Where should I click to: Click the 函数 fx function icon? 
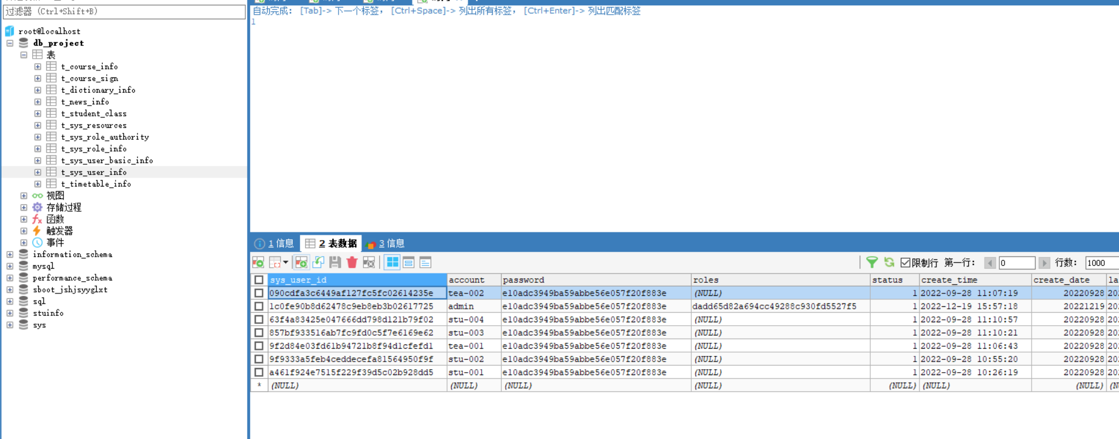click(38, 219)
